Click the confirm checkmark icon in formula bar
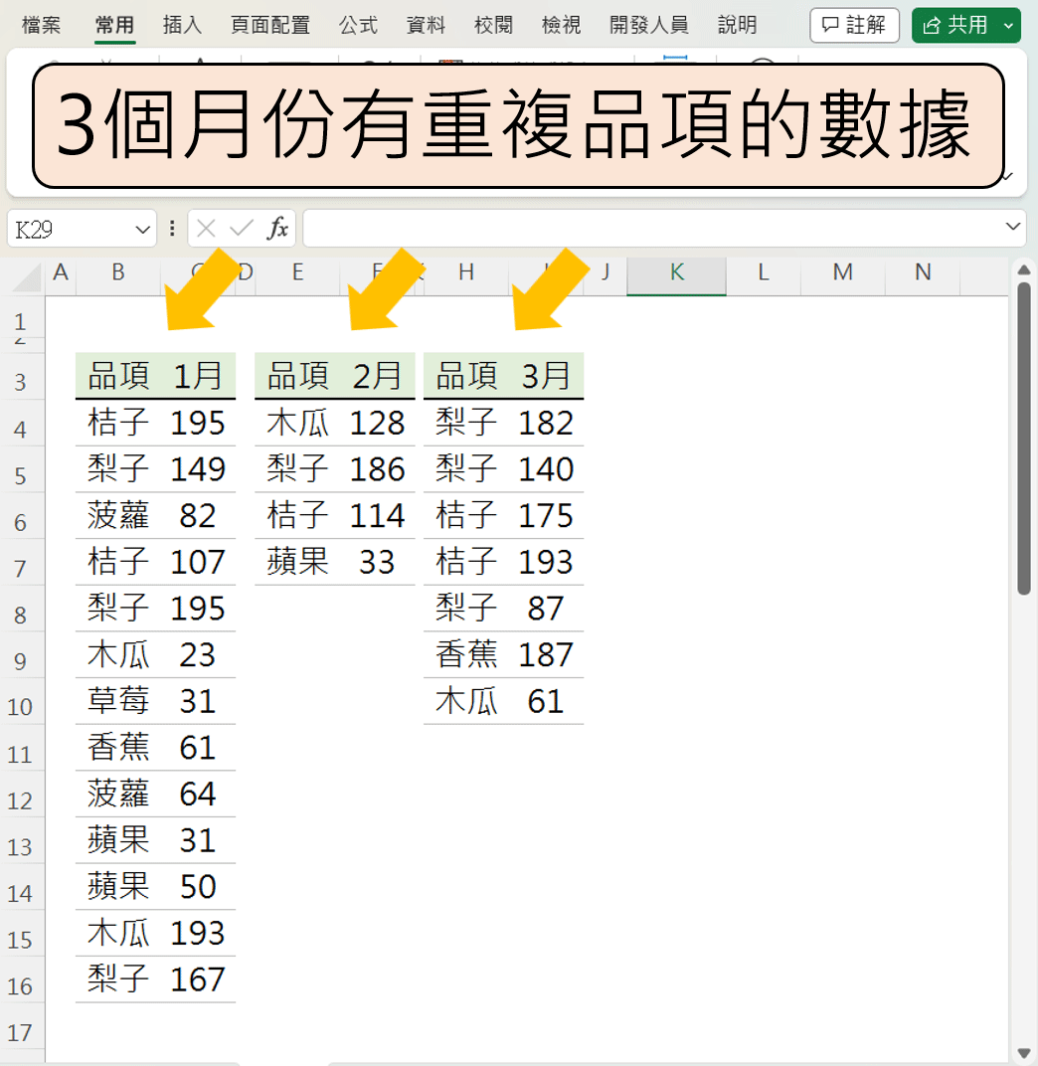Screen dimensions: 1038x1066 242,229
